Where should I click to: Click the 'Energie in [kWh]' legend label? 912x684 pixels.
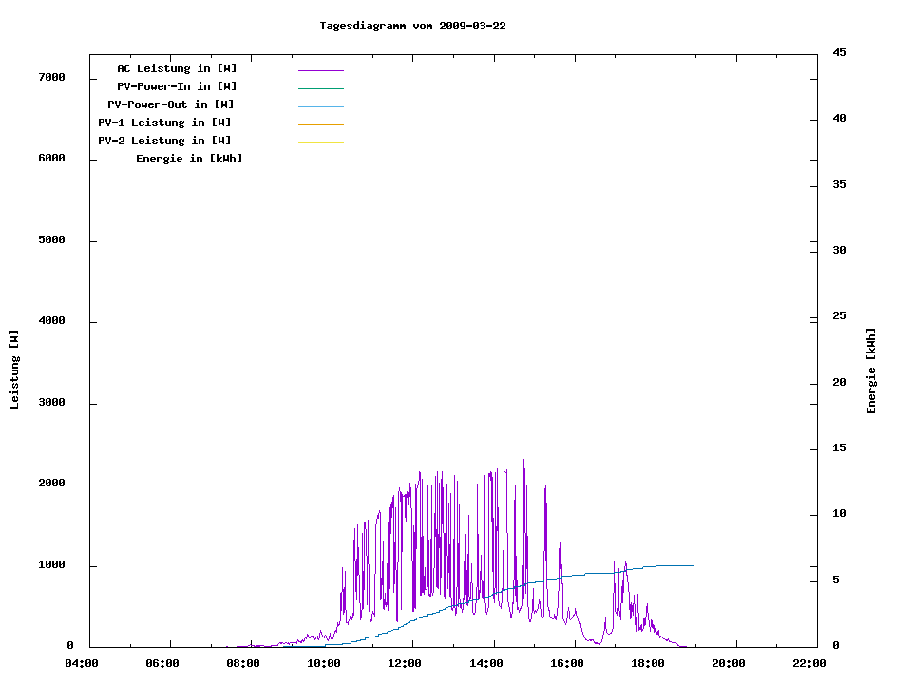pos(189,159)
